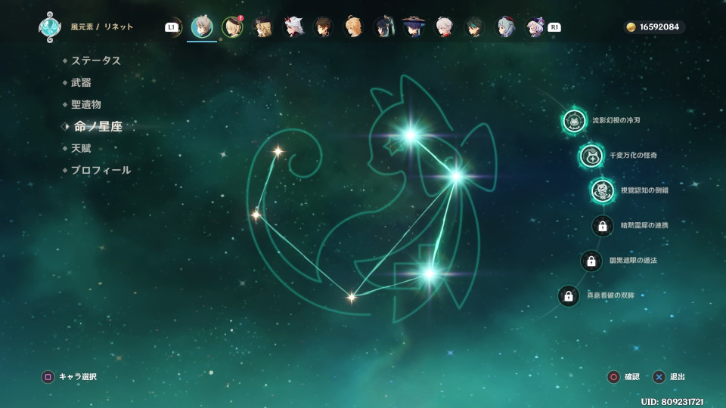
Task: Click the gold Mora coin icon
Action: pyautogui.click(x=631, y=27)
